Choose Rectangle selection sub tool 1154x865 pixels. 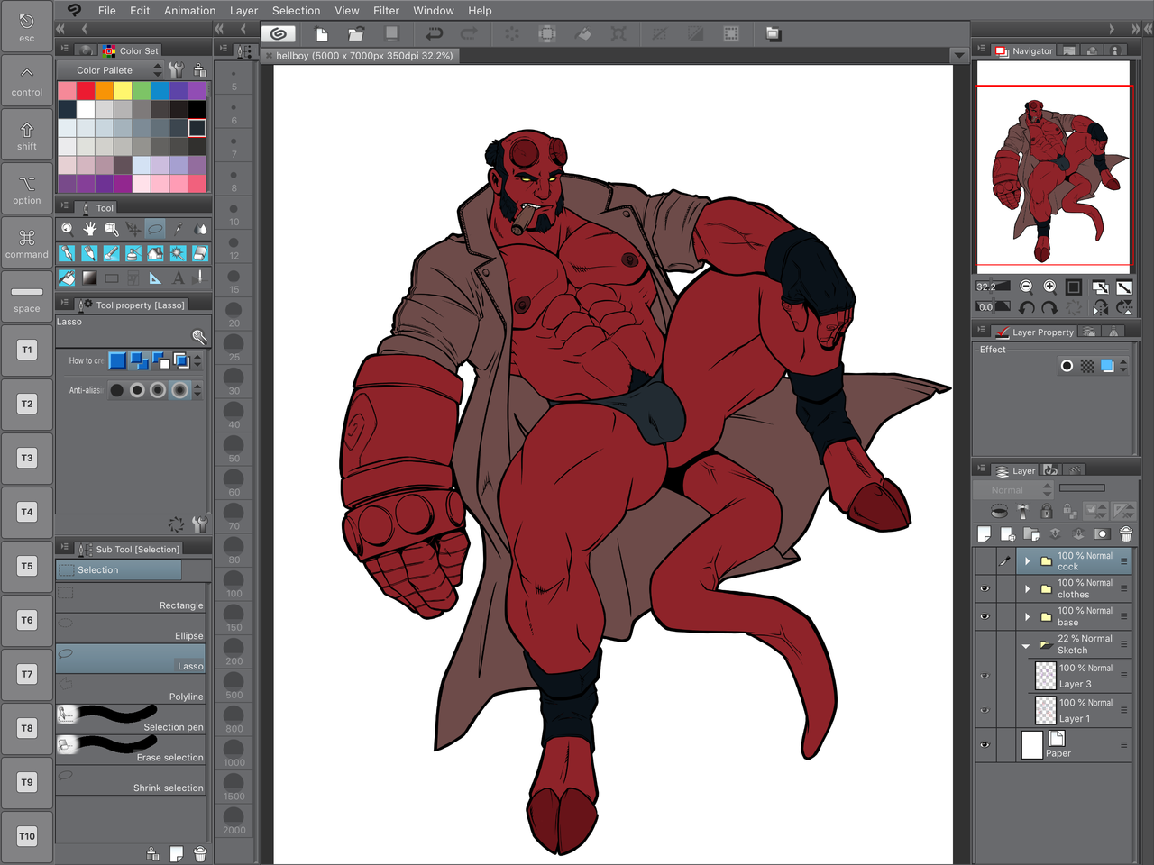click(131, 598)
